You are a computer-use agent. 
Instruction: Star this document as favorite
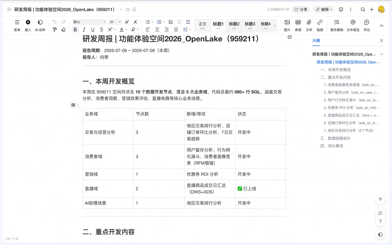[x=128, y=10]
